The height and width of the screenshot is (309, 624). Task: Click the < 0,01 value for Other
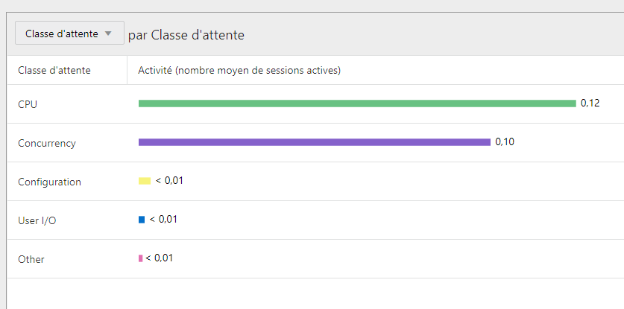click(160, 258)
